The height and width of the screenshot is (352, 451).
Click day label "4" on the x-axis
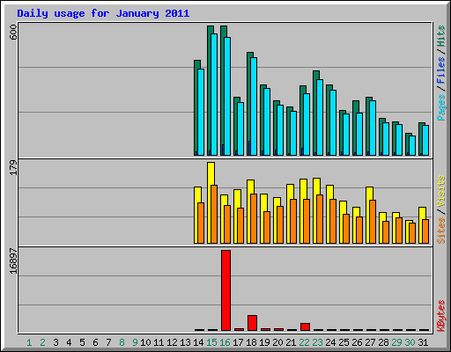tap(69, 342)
